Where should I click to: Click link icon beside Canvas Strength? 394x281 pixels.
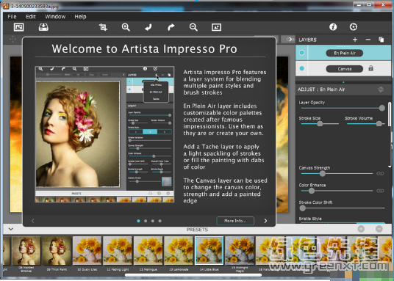coord(380,174)
